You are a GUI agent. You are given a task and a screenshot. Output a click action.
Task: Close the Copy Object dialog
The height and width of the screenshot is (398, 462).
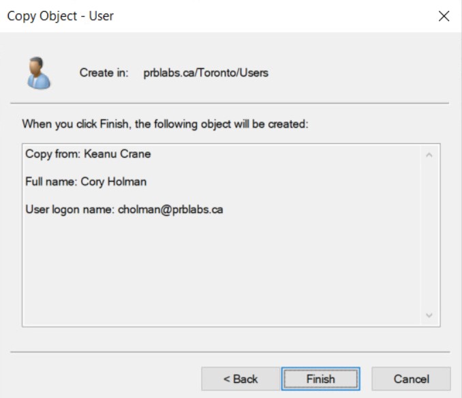(x=444, y=16)
